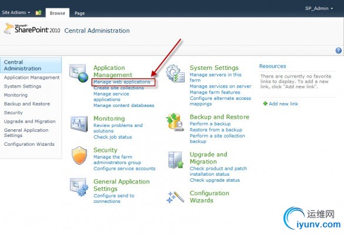Select Monitoring in left navigation

(15, 95)
